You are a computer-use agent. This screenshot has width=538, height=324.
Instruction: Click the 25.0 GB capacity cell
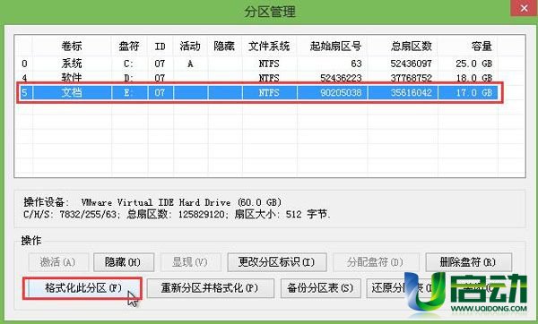[x=473, y=64]
